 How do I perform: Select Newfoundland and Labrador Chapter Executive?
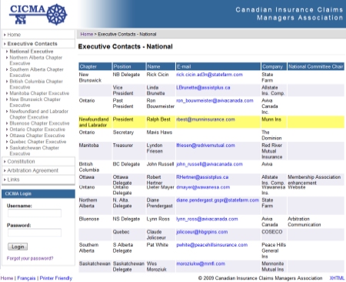tap(38, 114)
